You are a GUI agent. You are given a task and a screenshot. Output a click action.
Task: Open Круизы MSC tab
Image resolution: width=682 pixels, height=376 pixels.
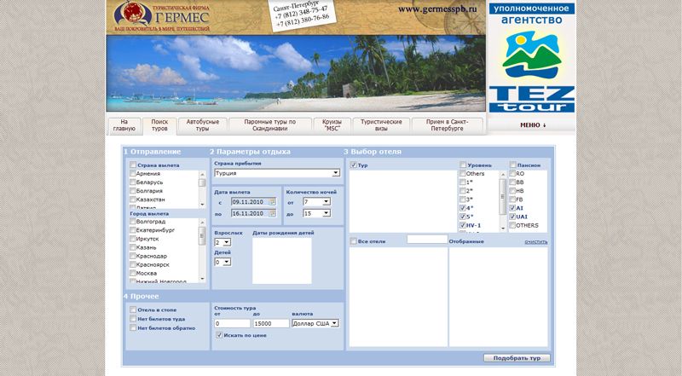[332, 125]
